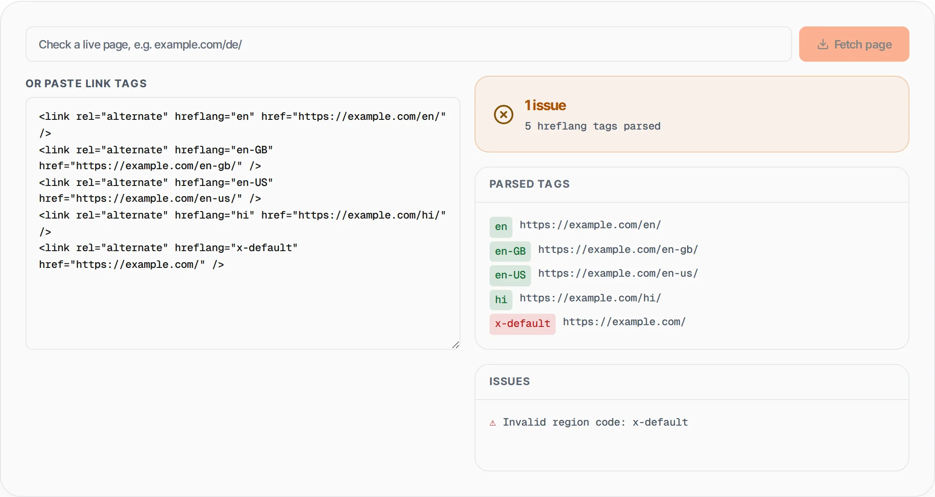The image size is (935, 497).
Task: Select the hi language tag badge
Action: tap(501, 300)
